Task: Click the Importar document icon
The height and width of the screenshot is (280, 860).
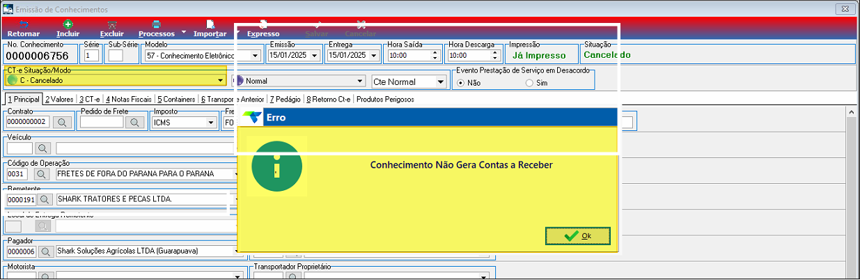Action: pyautogui.click(x=210, y=24)
